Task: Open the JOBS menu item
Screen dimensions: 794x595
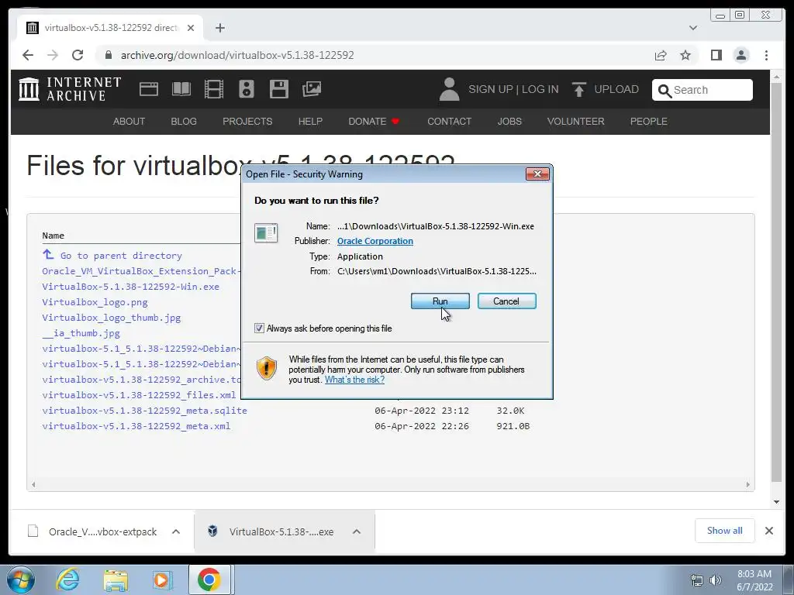Action: tap(509, 122)
